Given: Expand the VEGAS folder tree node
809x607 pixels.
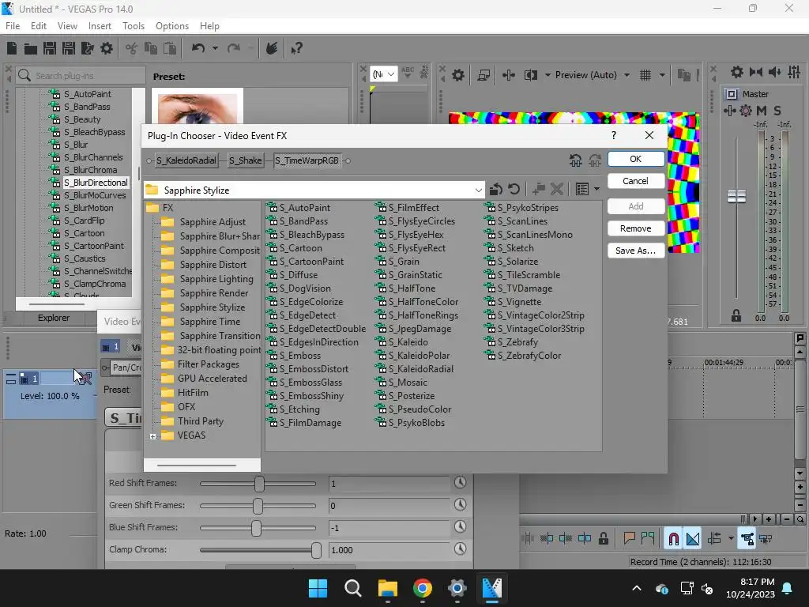Looking at the screenshot, I should point(152,436).
